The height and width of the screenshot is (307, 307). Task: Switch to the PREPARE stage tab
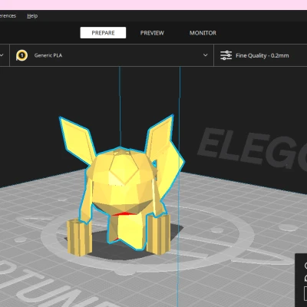(x=103, y=33)
